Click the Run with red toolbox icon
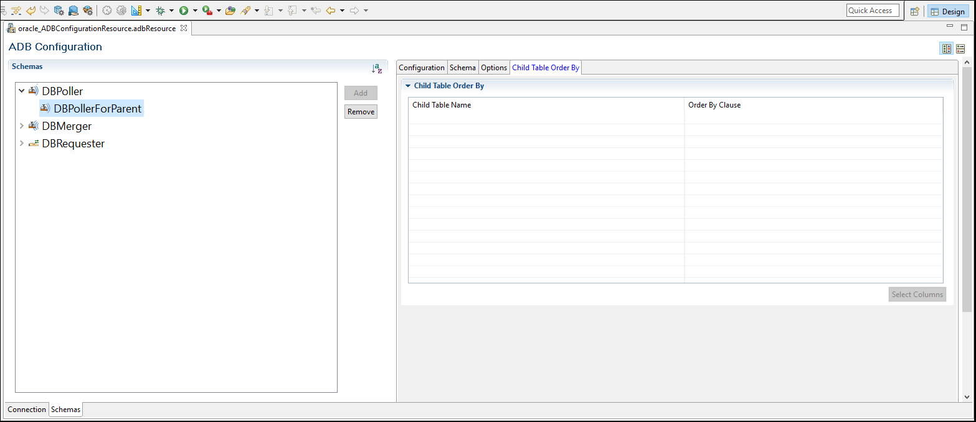 (207, 11)
